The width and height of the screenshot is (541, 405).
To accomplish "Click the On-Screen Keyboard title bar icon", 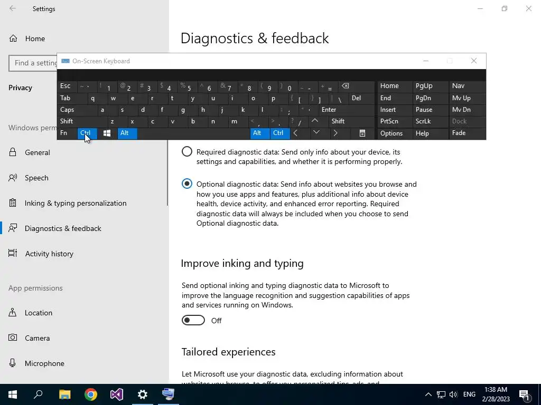I will tap(65, 61).
